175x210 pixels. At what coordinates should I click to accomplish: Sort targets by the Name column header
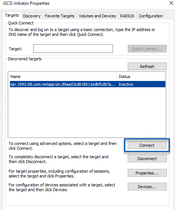63,77
